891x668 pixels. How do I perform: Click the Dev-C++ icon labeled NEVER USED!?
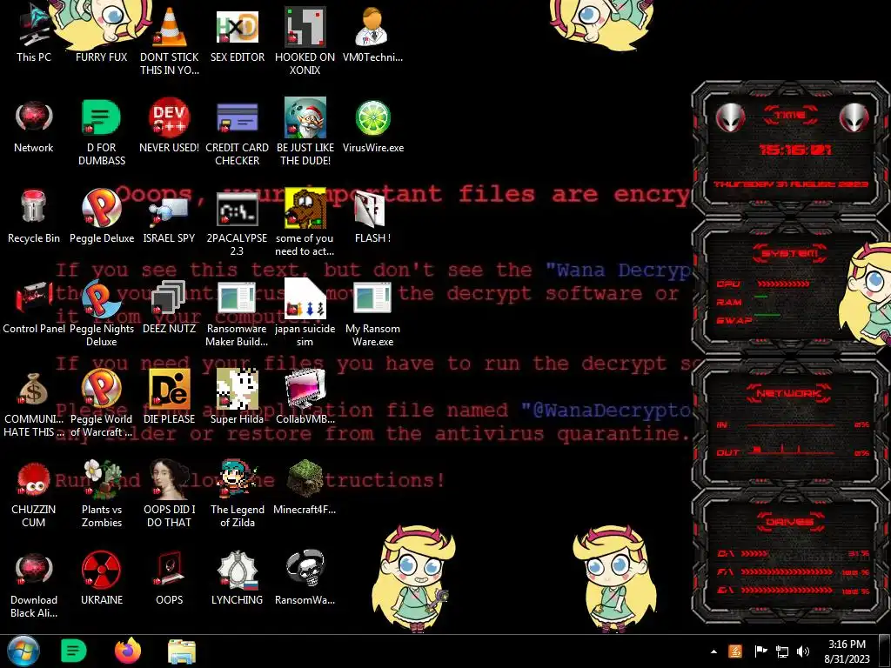pyautogui.click(x=170, y=126)
